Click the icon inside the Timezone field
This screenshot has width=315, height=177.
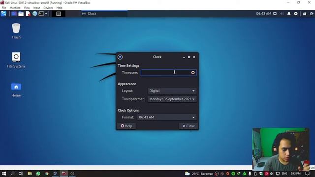click(193, 72)
